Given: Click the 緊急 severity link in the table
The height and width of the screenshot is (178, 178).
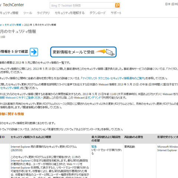Looking at the screenshot, I should coord(94,146).
